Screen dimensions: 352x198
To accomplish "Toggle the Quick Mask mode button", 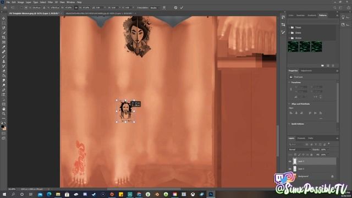I will click(x=4, y=134).
